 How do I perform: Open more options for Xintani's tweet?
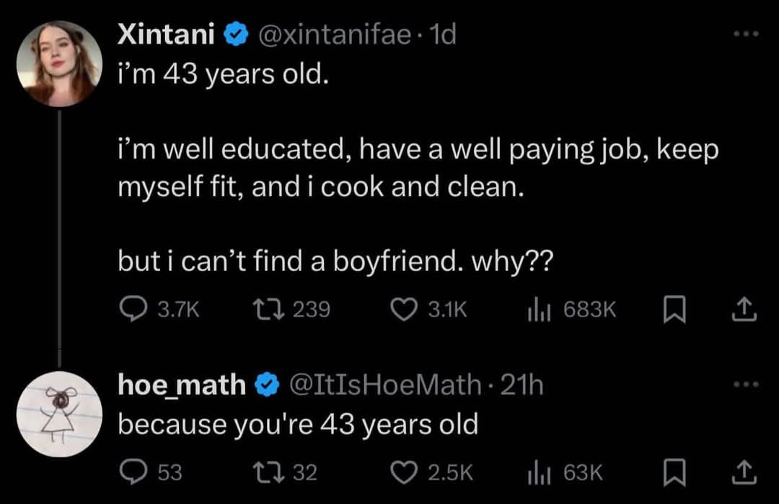tap(744, 34)
